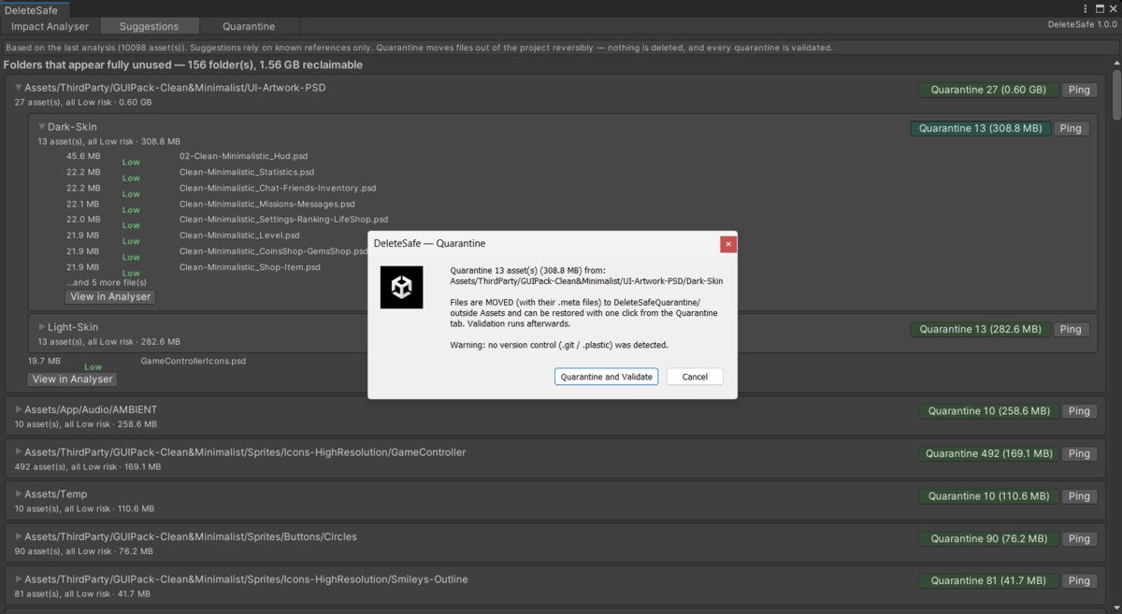Cancel the quarantine dialog
This screenshot has width=1122, height=614.
tap(695, 377)
